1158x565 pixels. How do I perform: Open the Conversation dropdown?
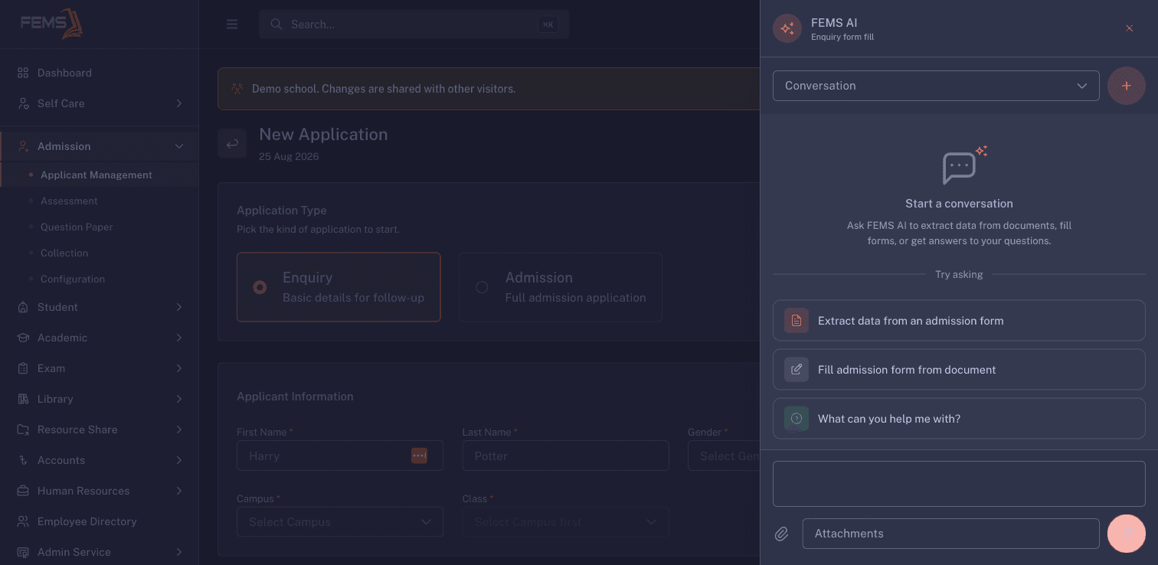click(936, 86)
